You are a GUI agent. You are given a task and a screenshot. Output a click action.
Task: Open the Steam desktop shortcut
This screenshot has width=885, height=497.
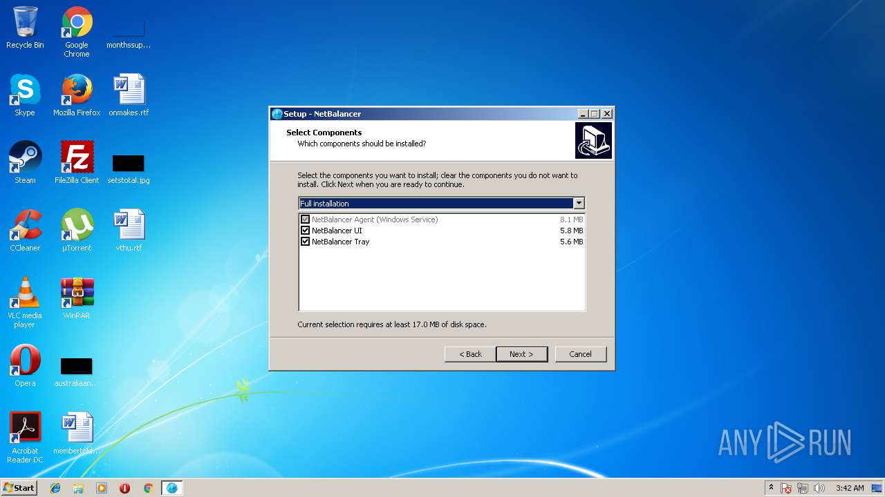pos(25,163)
